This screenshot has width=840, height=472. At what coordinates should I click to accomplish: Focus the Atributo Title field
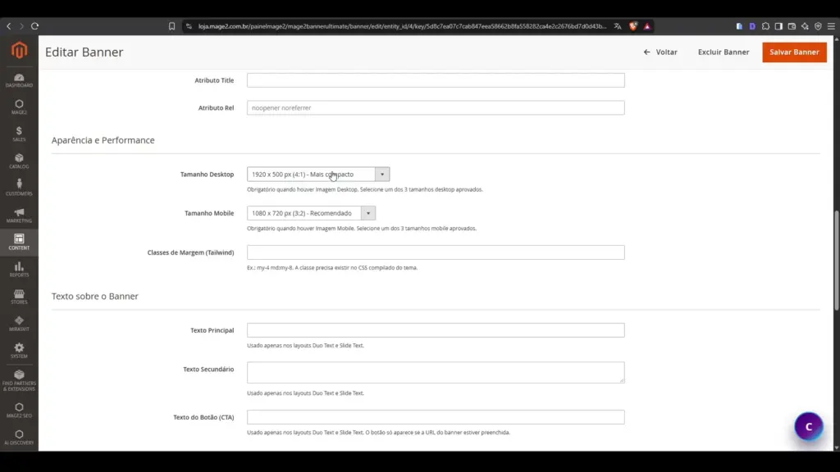click(436, 80)
